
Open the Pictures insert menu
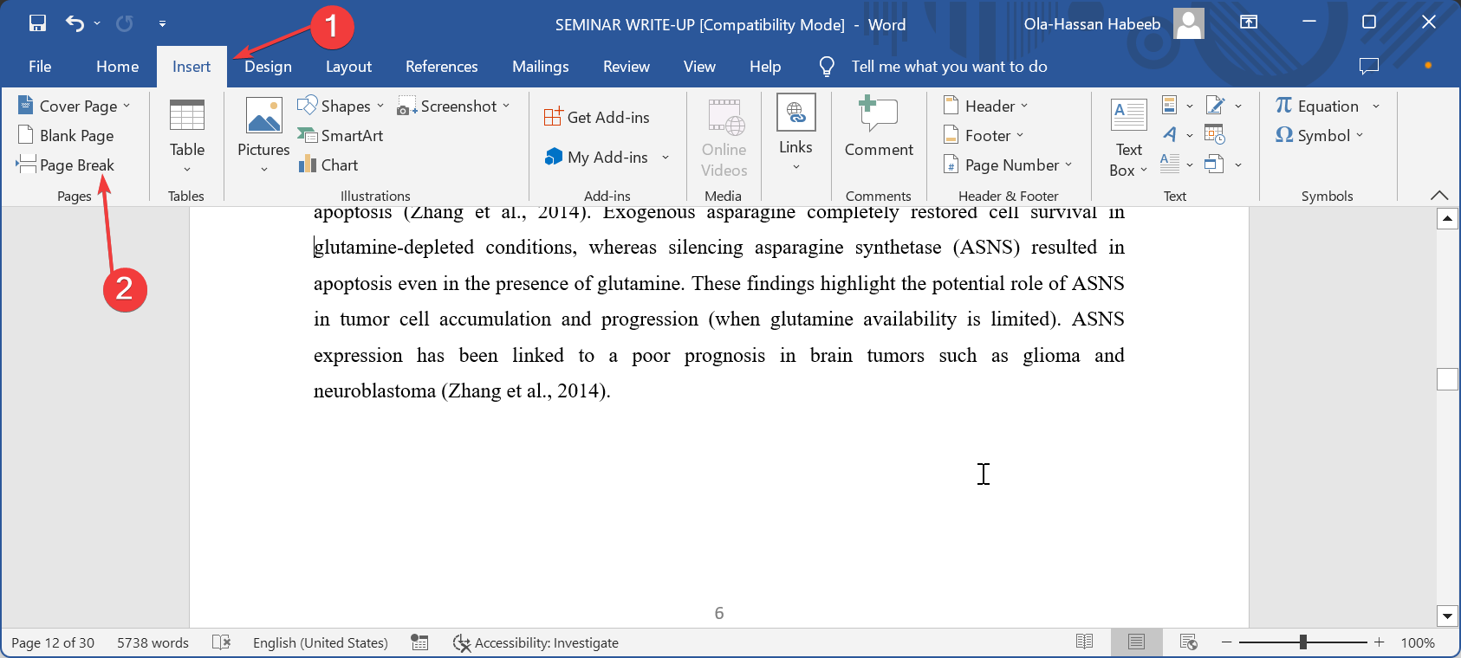coord(263,136)
